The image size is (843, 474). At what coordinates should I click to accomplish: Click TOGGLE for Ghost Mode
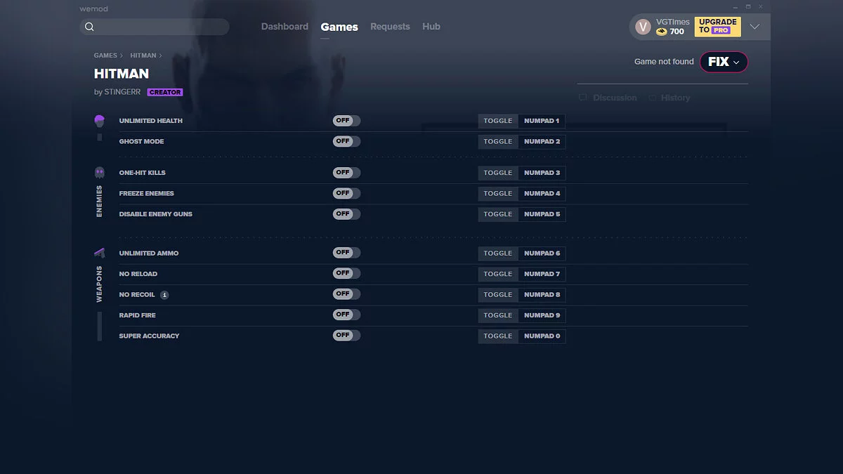click(x=498, y=141)
